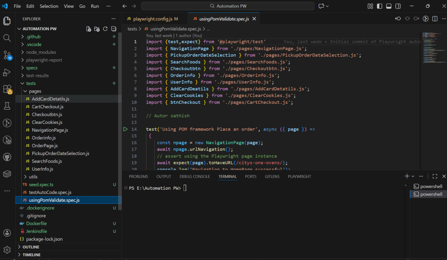Click the New File icon in Explorer

tap(89, 29)
